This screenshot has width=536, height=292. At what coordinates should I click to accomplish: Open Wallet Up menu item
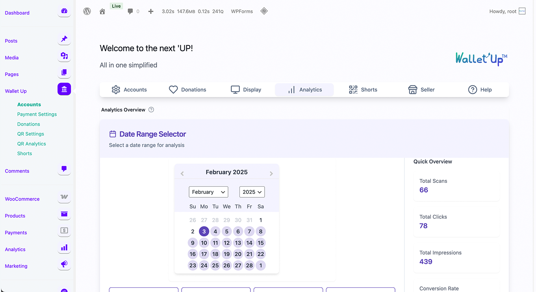coord(16,91)
